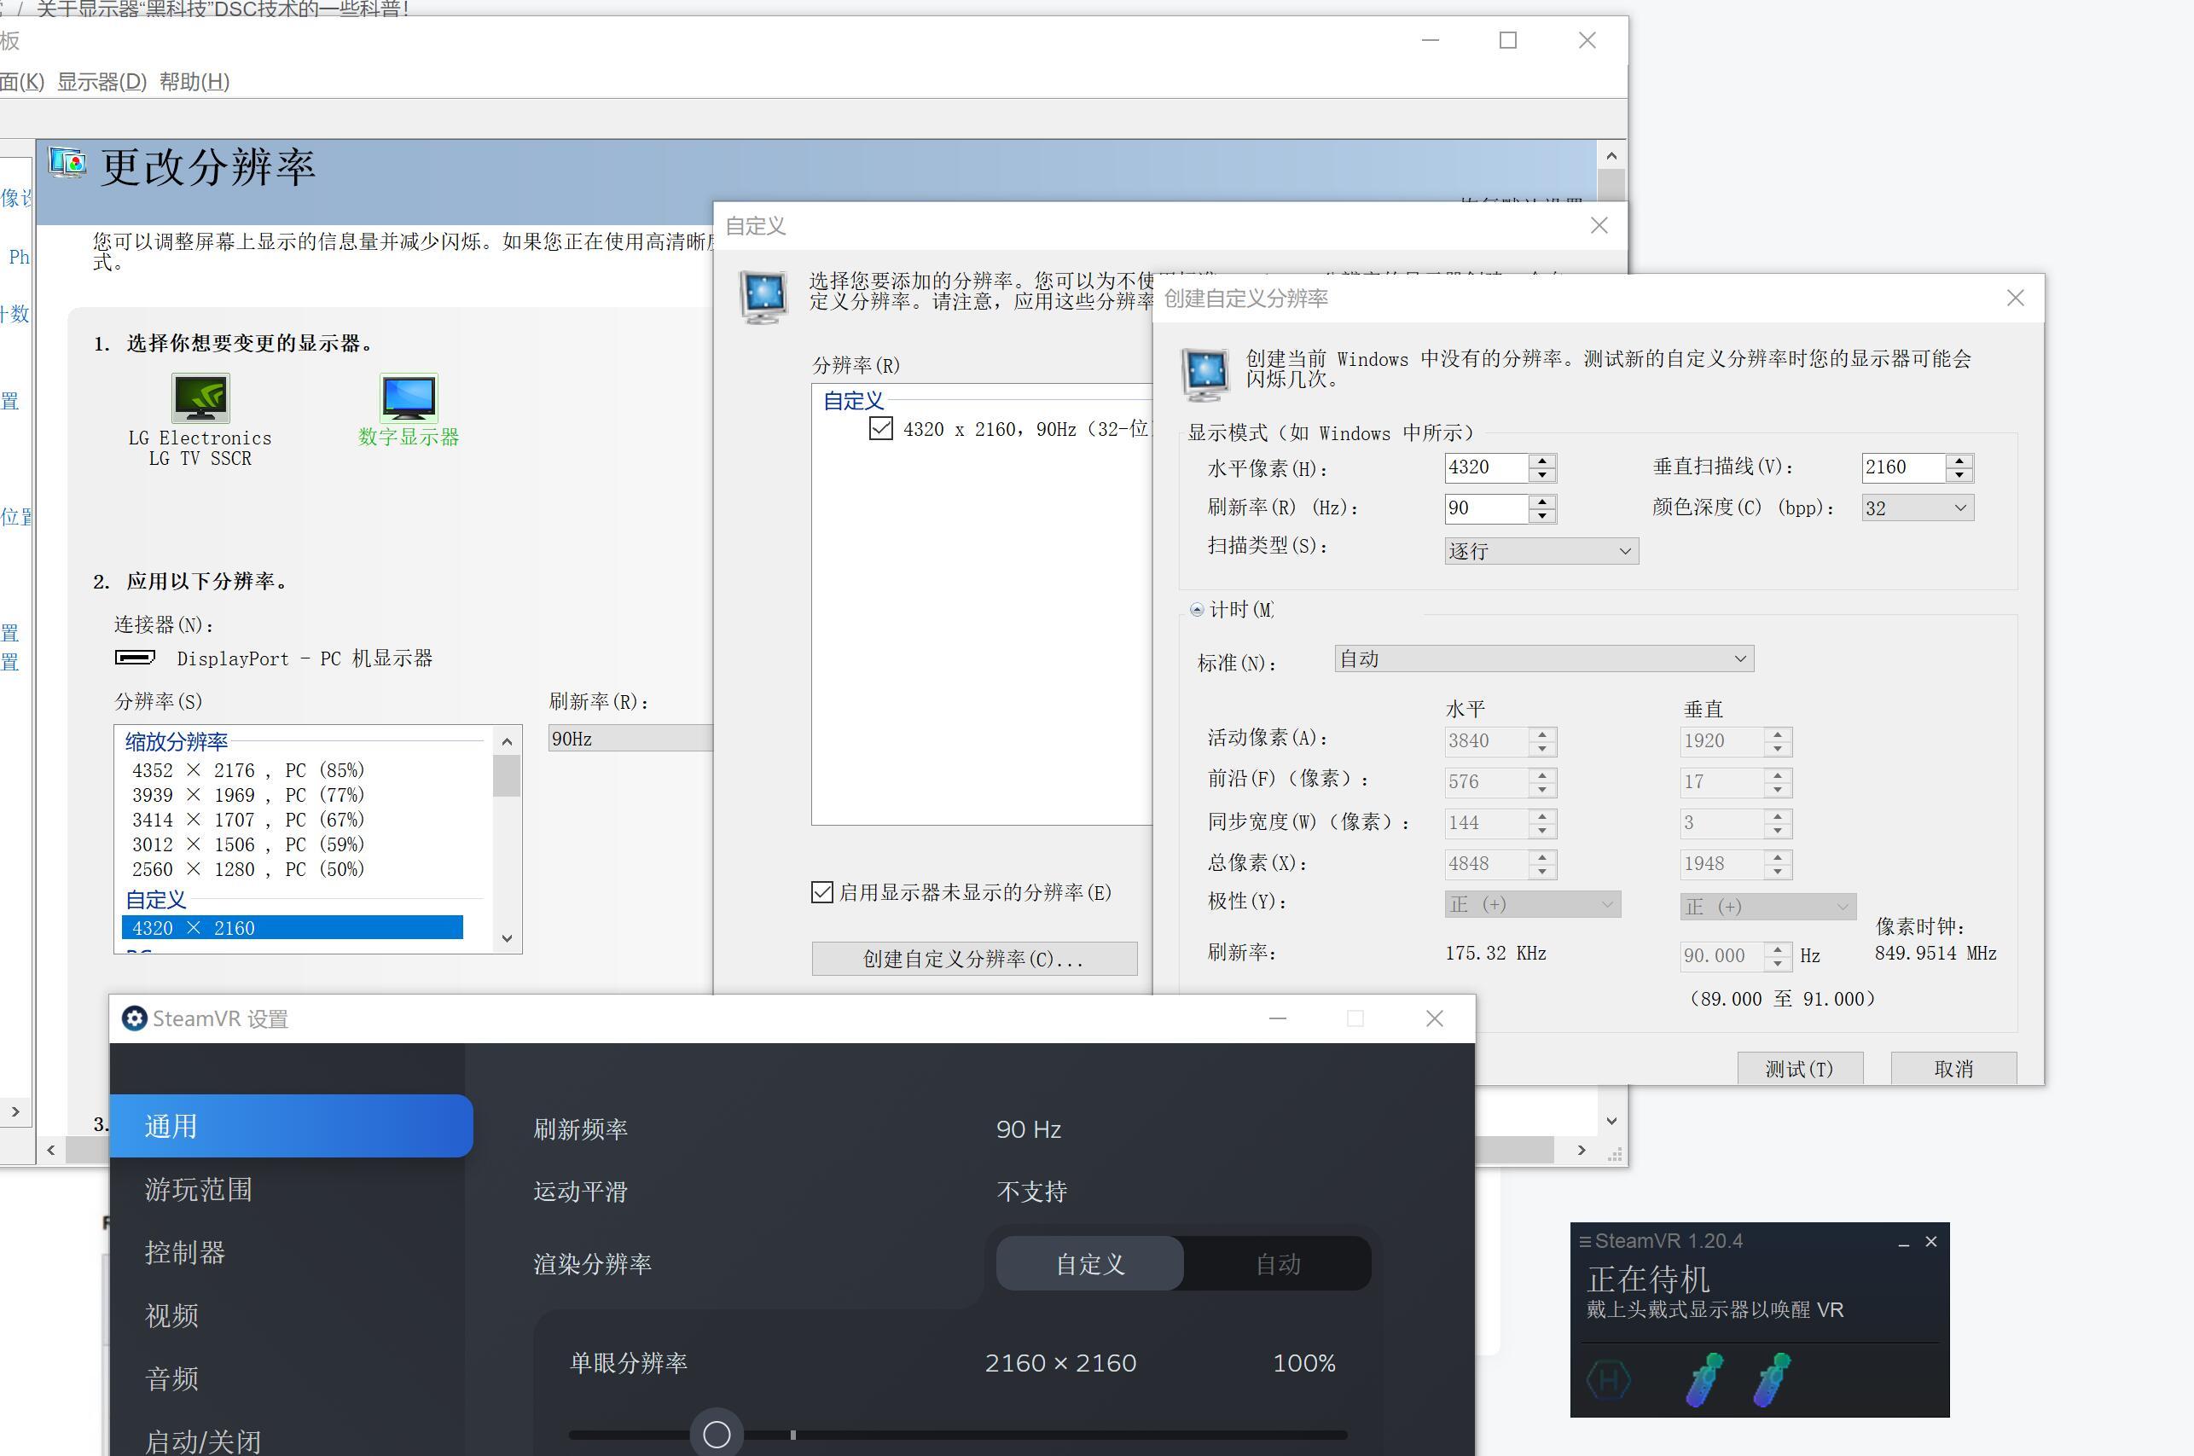Click the NVIDIA panel horizontal scroll right arrow
2194x1456 pixels.
[1582, 1151]
